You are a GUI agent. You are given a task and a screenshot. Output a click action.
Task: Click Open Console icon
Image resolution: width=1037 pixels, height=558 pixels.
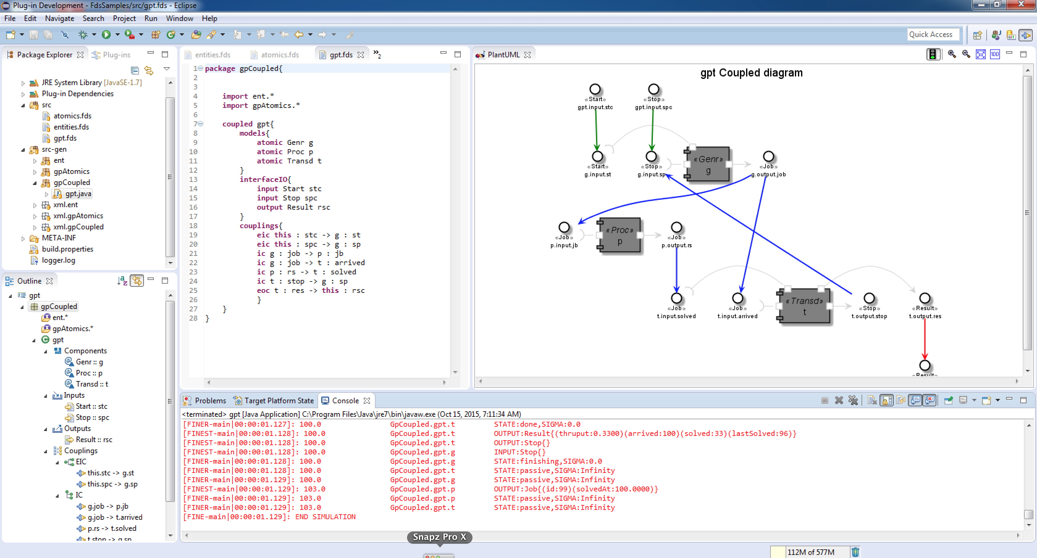986,400
